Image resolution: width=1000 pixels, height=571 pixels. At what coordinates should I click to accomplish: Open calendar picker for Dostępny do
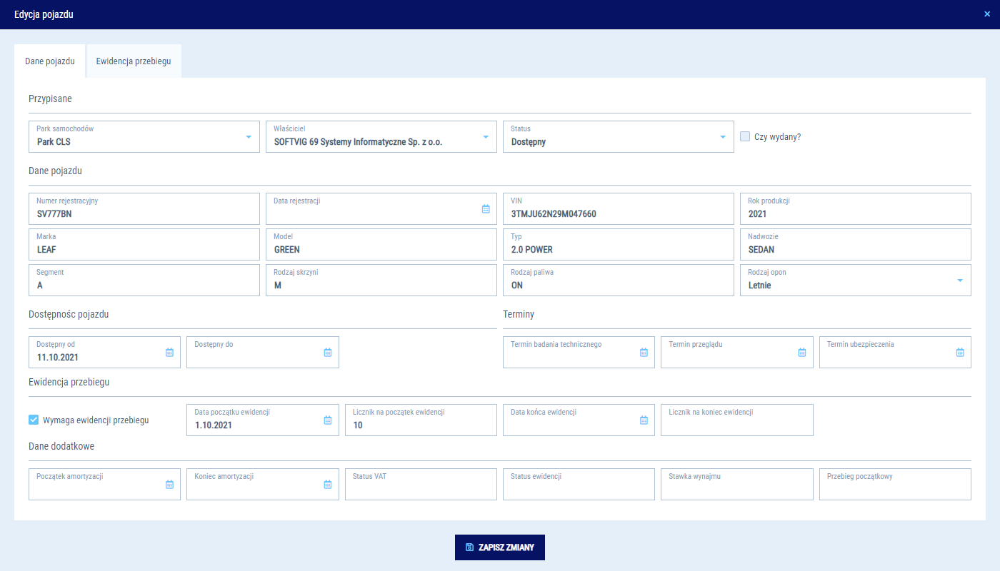pos(328,353)
